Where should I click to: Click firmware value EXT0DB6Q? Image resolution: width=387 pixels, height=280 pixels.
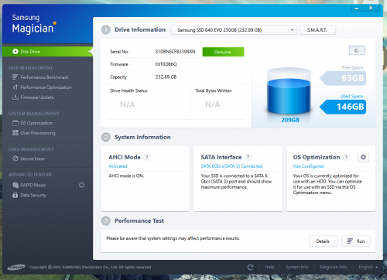166,64
